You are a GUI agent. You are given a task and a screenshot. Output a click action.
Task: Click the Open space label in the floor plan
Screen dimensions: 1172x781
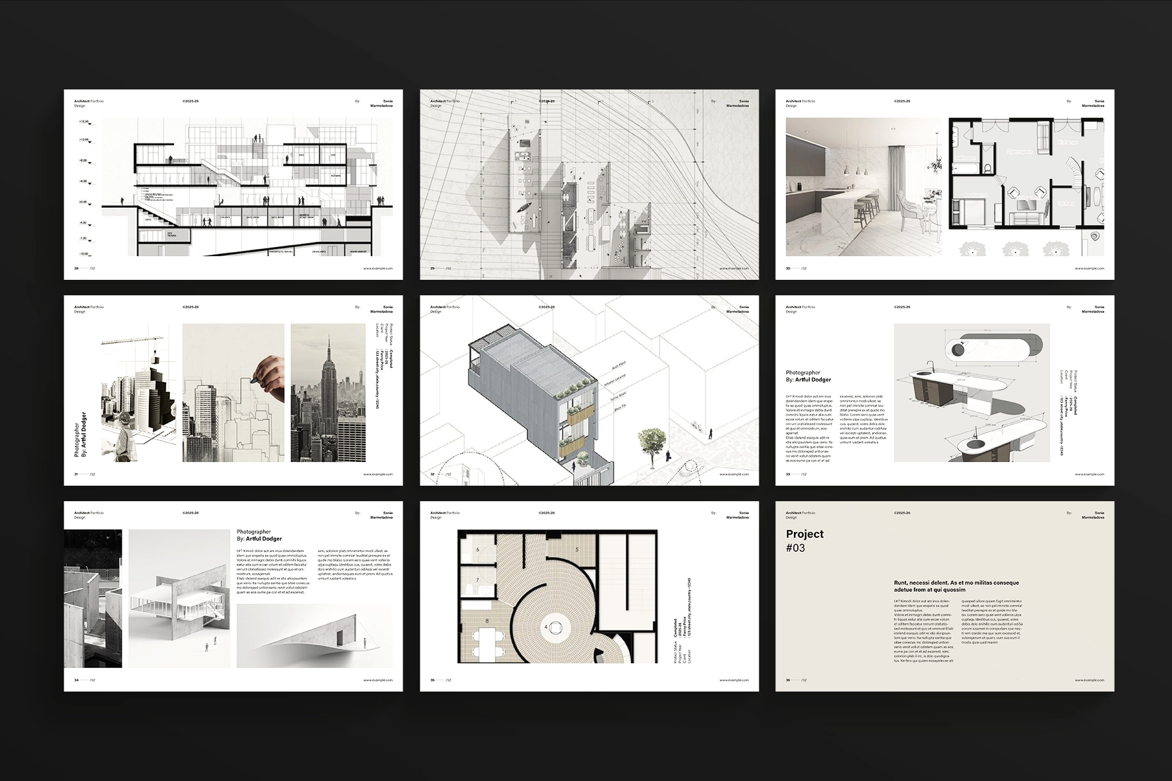pyautogui.click(x=1019, y=151)
